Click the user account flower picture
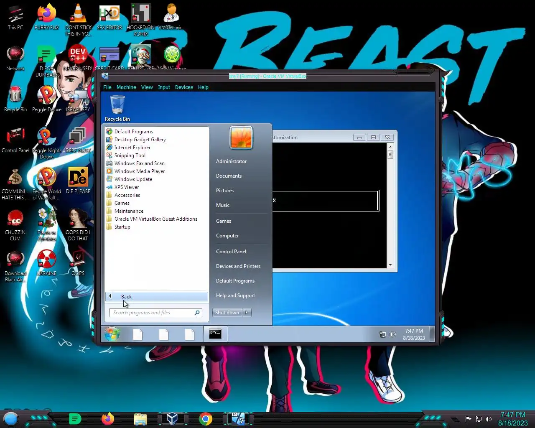The width and height of the screenshot is (535, 428). pyautogui.click(x=241, y=138)
